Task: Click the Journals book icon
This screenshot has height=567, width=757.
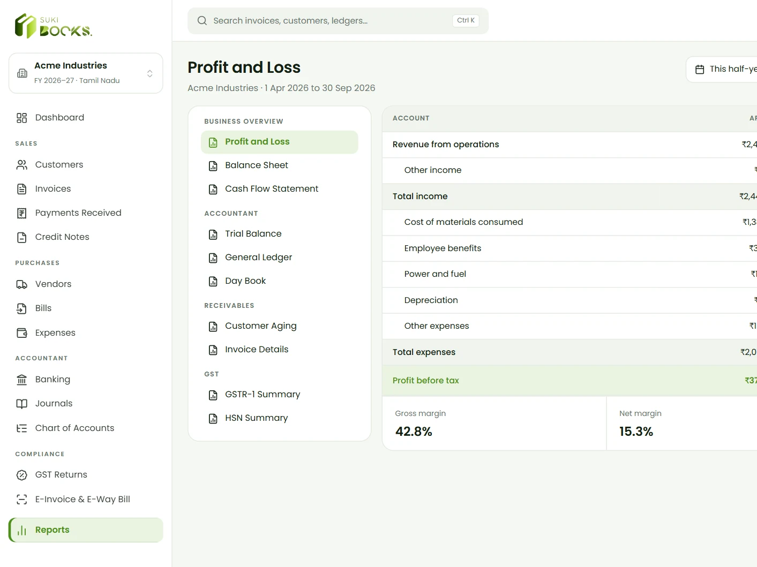Action: (21, 404)
